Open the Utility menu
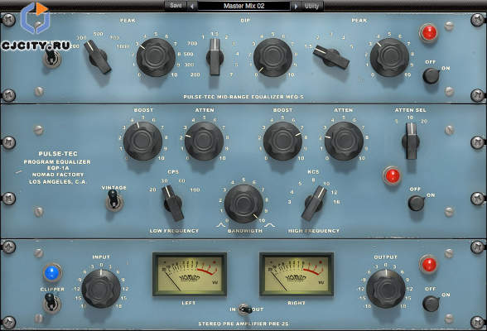This screenshot has height=331, width=487. (x=311, y=6)
